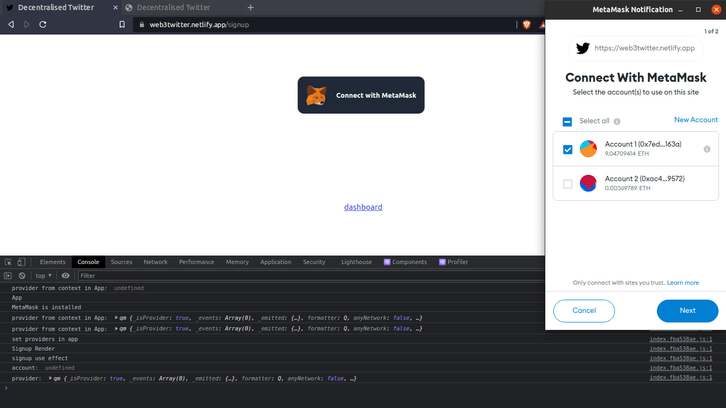Open the Application tab
The height and width of the screenshot is (408, 726).
point(276,262)
